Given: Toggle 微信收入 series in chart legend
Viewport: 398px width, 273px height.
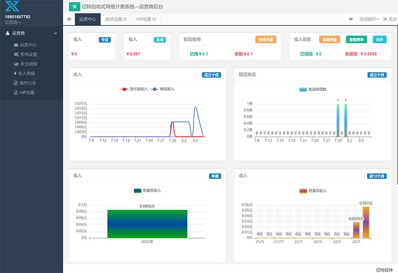Looking at the screenshot, I should pyautogui.click(x=163, y=89).
